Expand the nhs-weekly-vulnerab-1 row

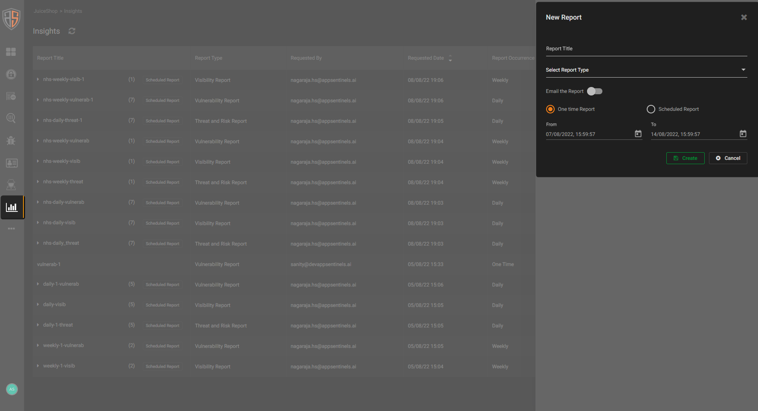point(38,100)
